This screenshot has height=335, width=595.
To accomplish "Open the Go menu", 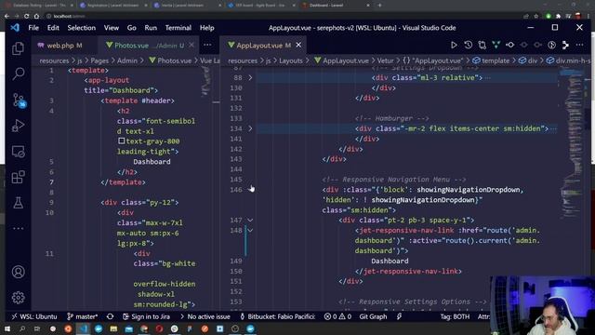I will pos(131,28).
